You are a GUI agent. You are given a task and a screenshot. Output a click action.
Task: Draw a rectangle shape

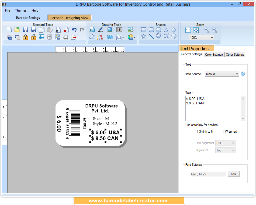click(x=144, y=30)
